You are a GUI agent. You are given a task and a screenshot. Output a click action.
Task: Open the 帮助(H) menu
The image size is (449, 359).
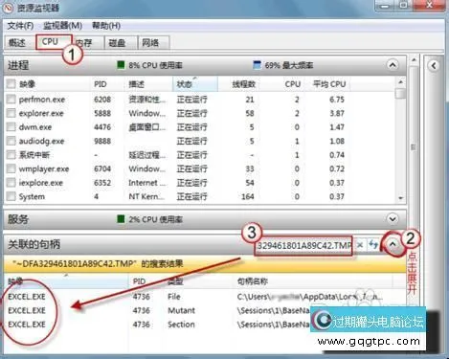coord(106,26)
